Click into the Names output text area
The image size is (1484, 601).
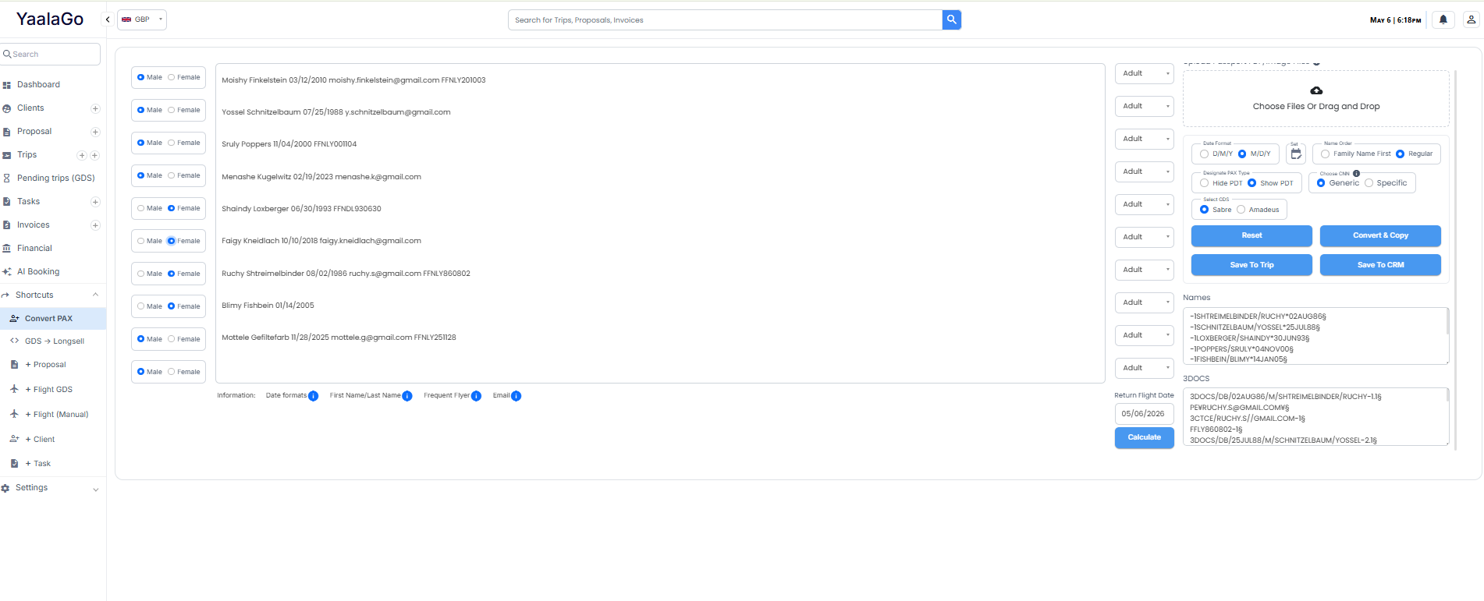(1315, 336)
